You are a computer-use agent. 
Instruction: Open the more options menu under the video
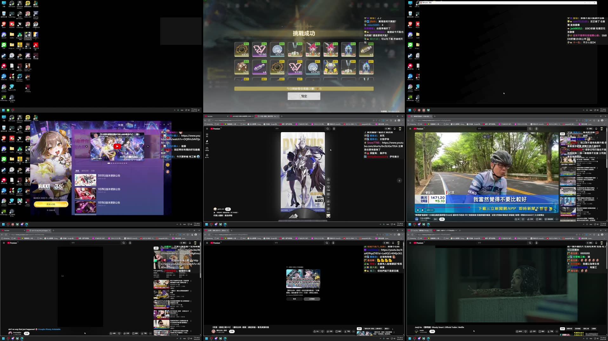tap(353, 331)
